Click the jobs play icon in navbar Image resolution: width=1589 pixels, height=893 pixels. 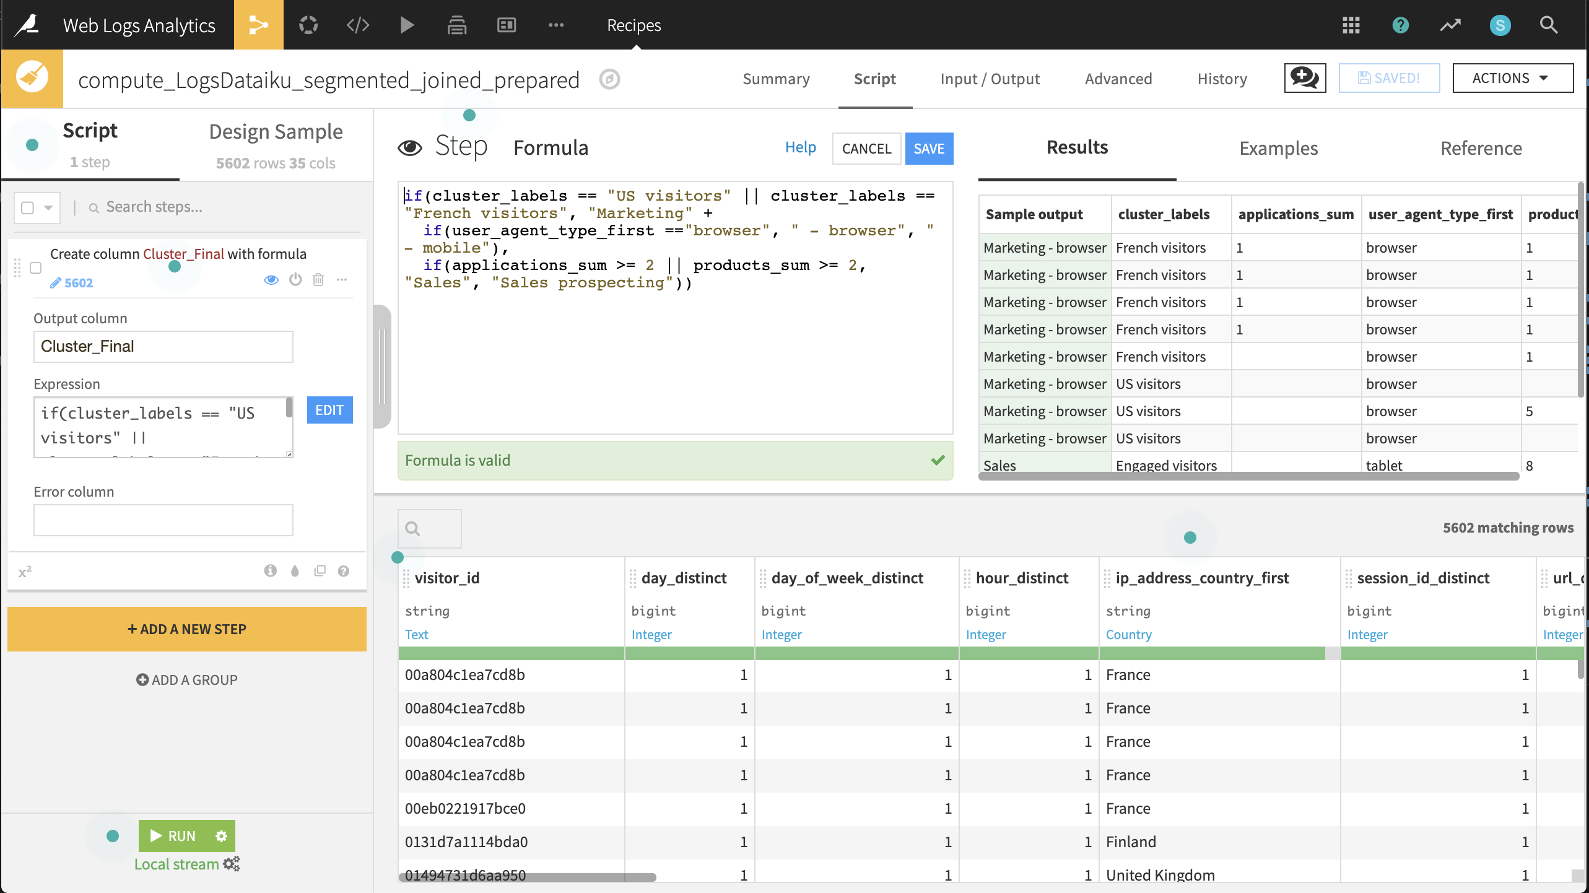point(407,25)
